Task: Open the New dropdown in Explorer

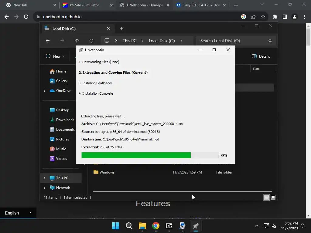Action: pyautogui.click(x=55, y=56)
